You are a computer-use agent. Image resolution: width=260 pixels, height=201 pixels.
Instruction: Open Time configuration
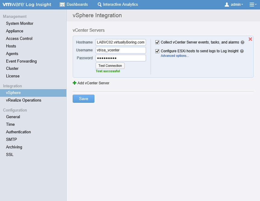pos(10,124)
